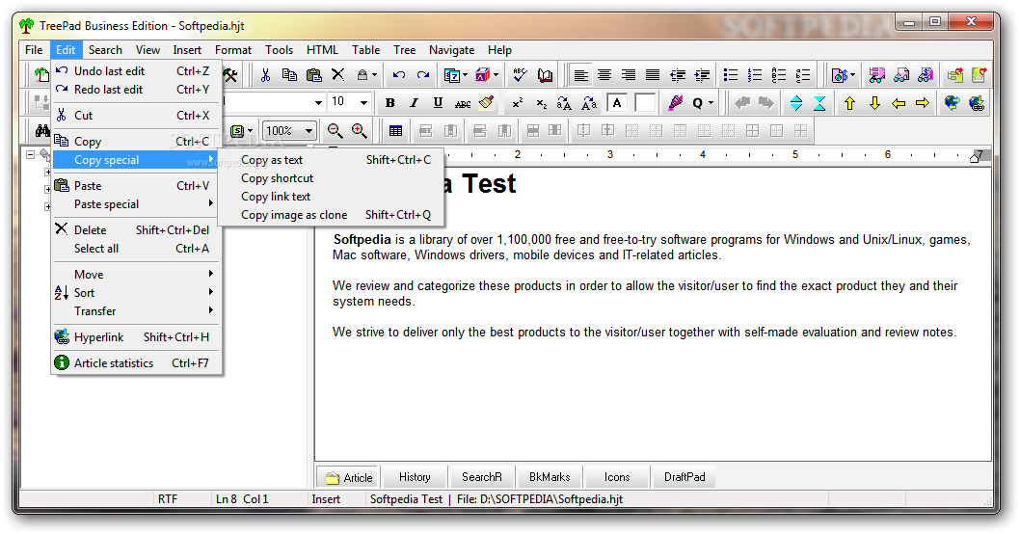The width and height of the screenshot is (1020, 534).
Task: Select Undo last edit menu item
Action: click(x=136, y=71)
